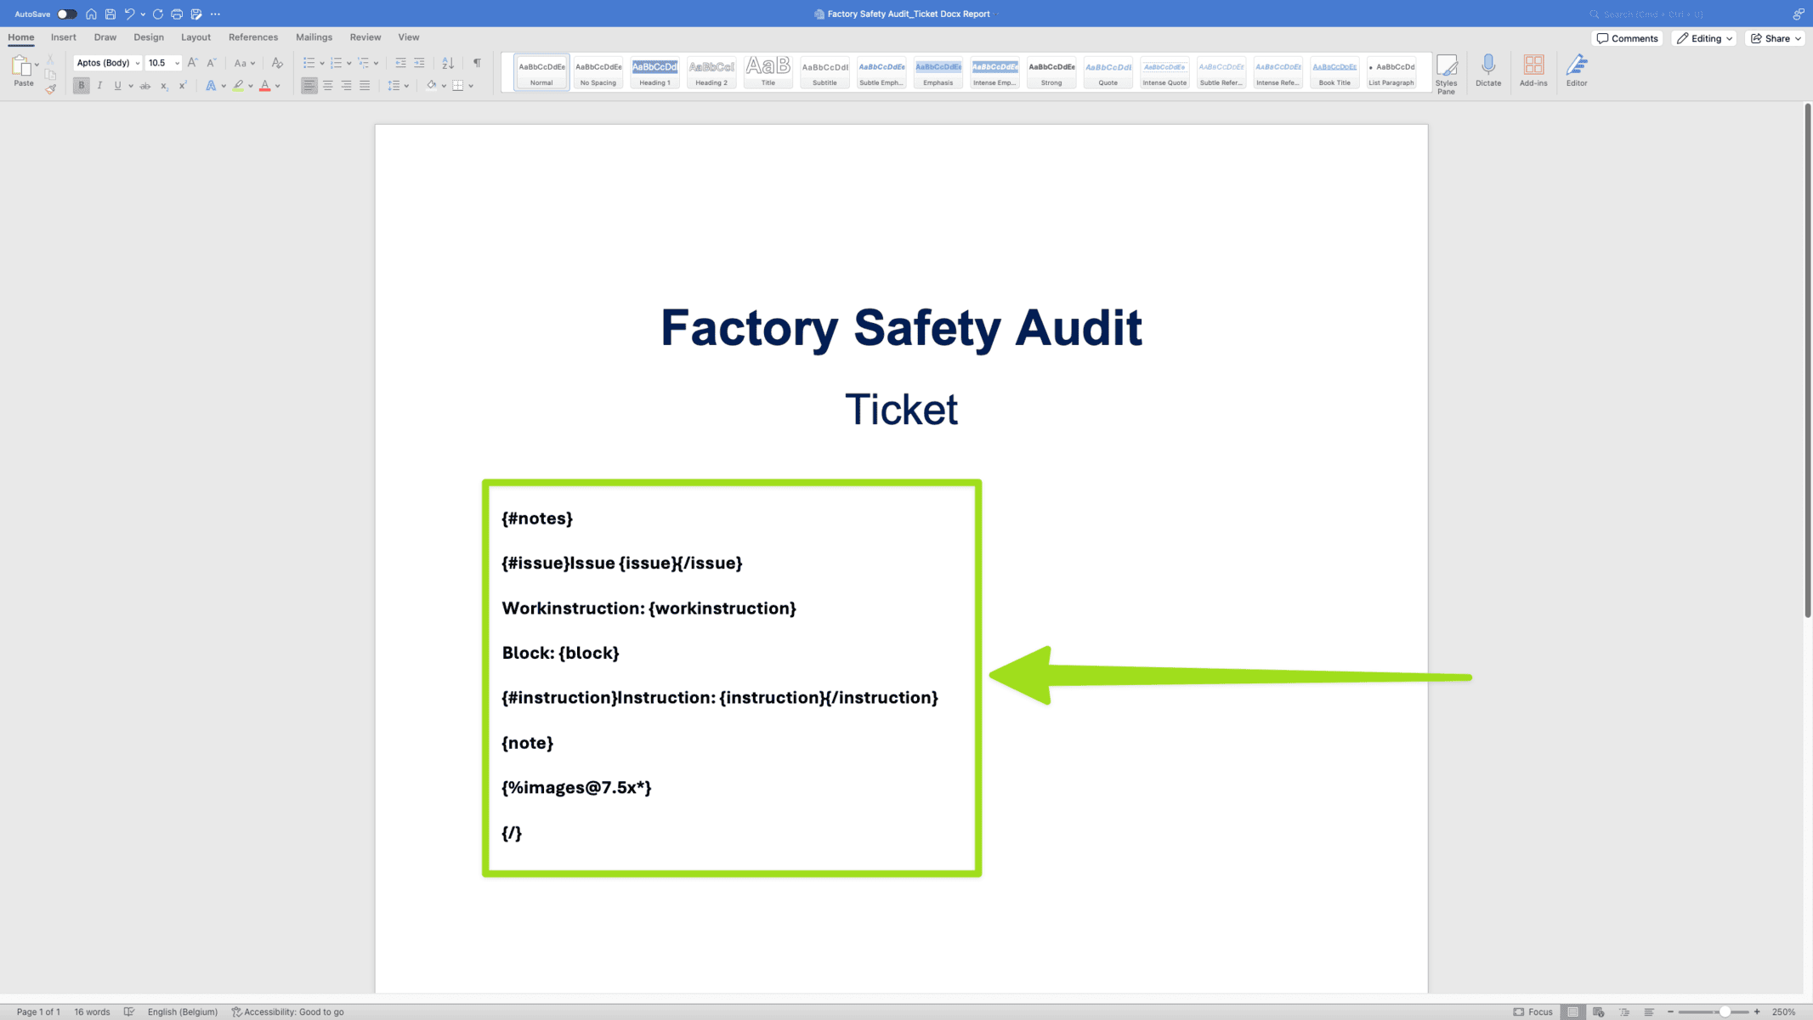
Task: Toggle the AutoSave switch
Action: [66, 14]
